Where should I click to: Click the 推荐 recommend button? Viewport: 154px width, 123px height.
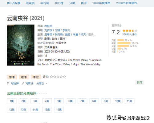(x=140, y=82)
